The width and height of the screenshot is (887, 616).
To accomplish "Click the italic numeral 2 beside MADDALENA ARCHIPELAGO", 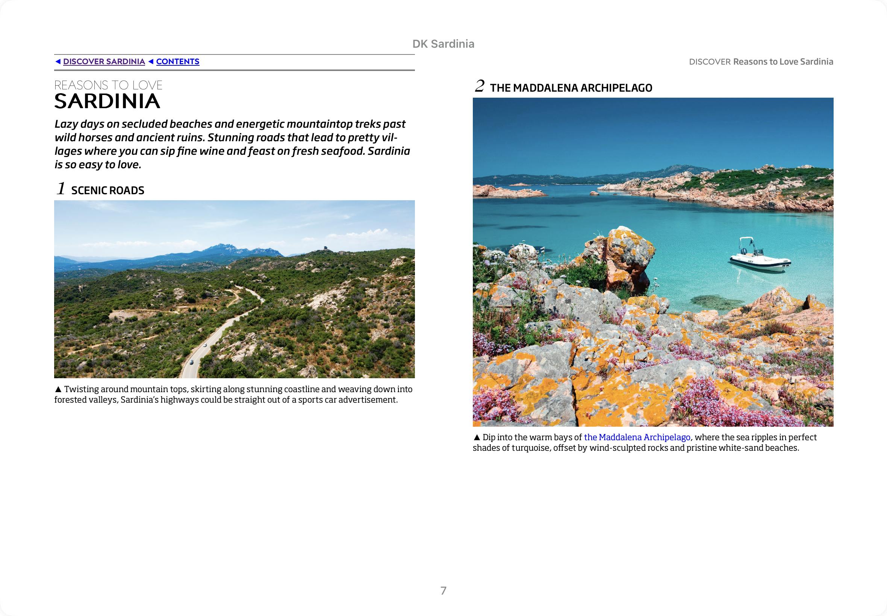I will tap(479, 86).
